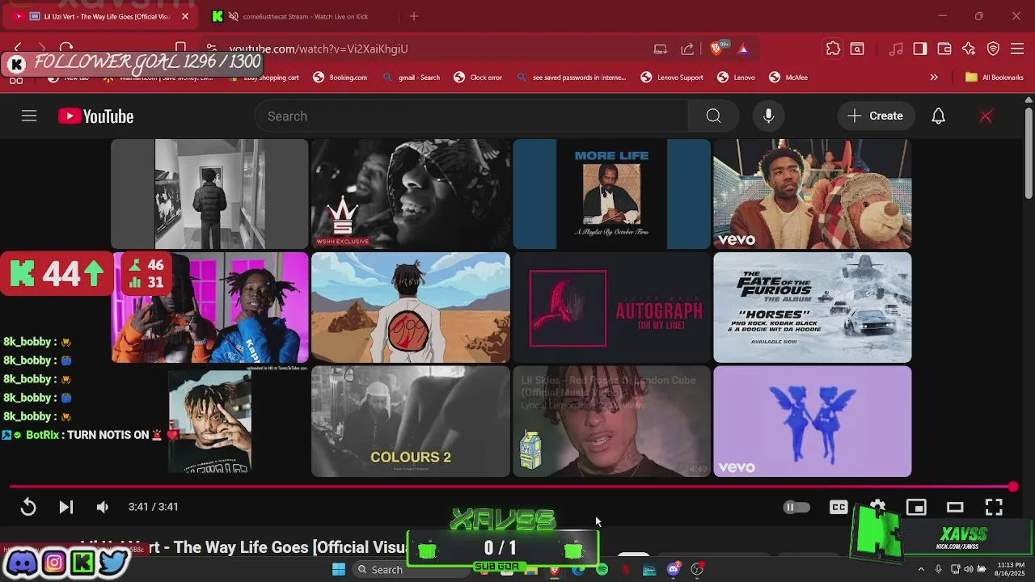
Task: Switch to theater mode view
Action: pyautogui.click(x=955, y=507)
